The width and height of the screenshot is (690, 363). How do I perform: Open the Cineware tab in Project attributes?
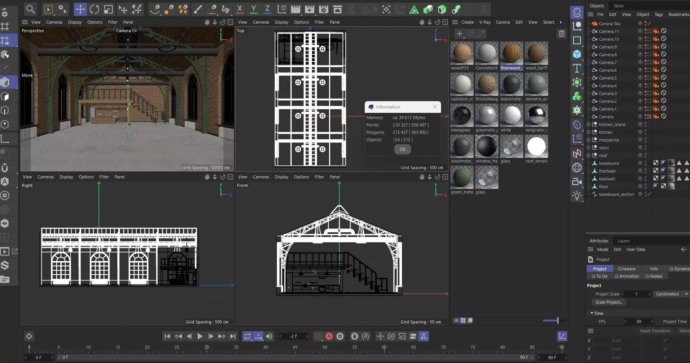coord(627,269)
